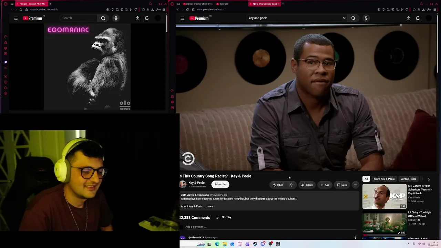Screen dimensions: 441x248
Task: Start voice search in right YouTube window
Action: (366, 18)
